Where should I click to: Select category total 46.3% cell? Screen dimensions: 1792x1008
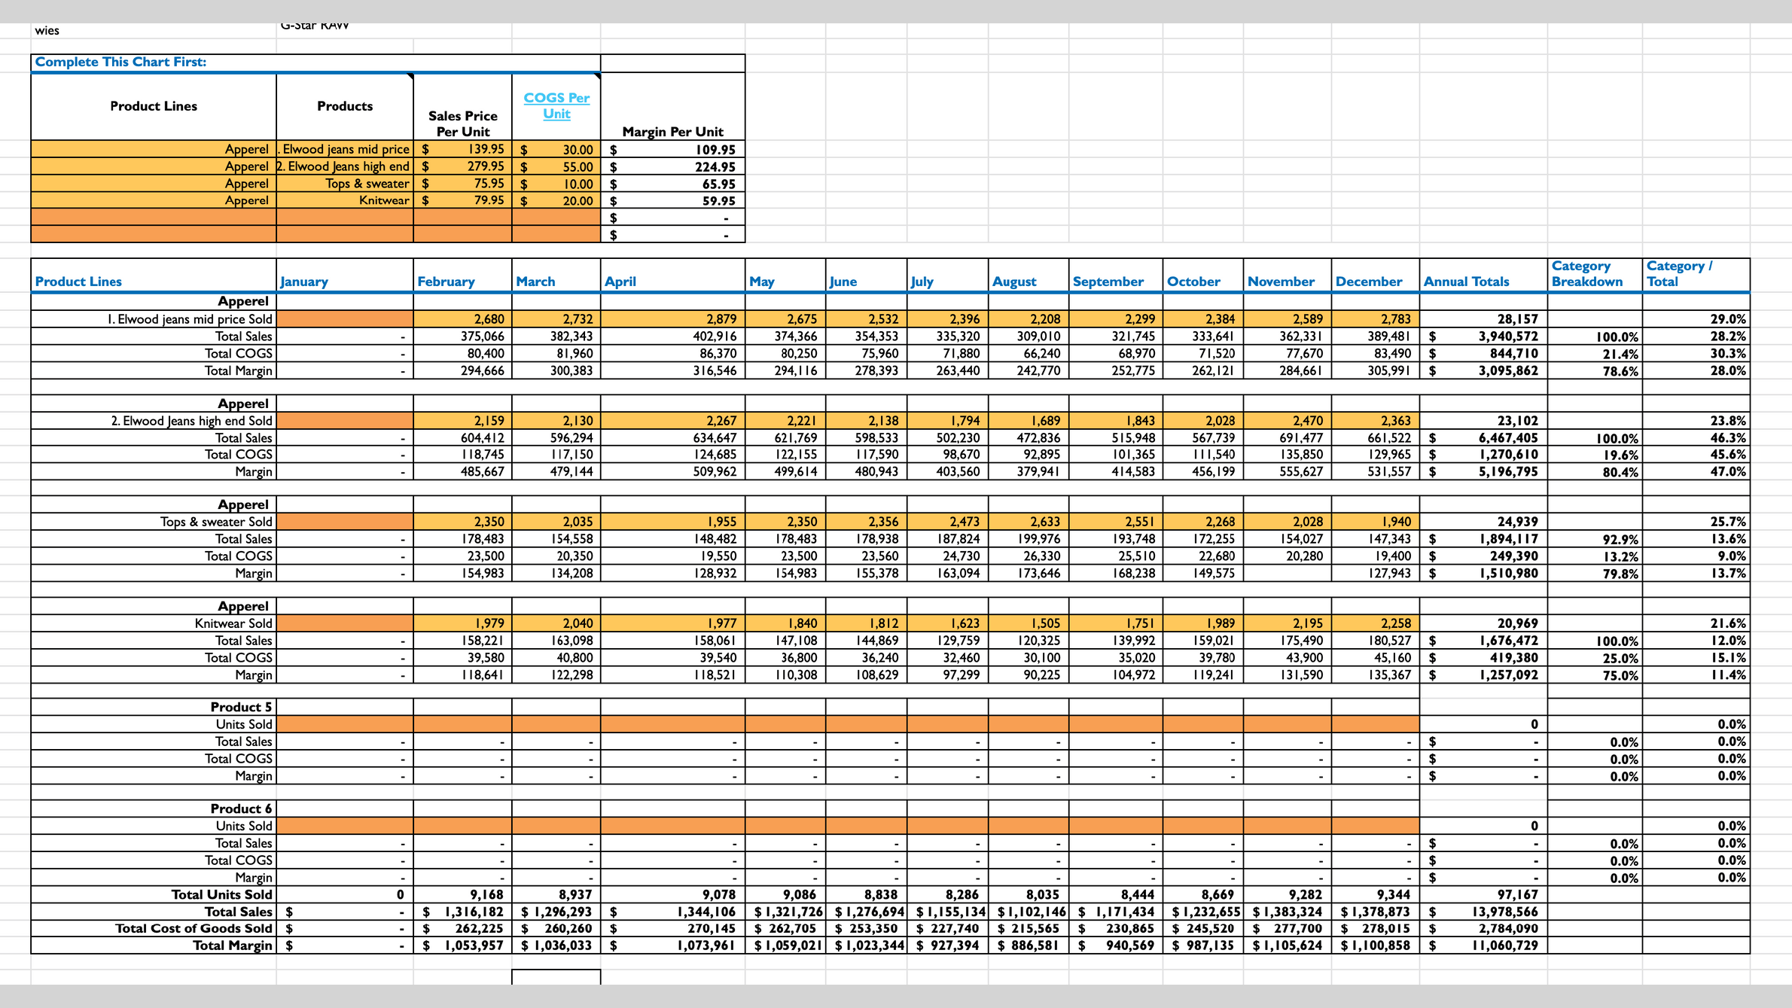[1696, 438]
